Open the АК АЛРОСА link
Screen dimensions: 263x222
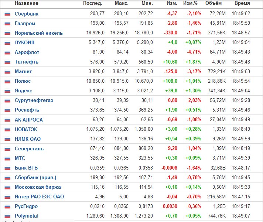29,120
